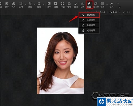The image size is (133, 106).
Task: Open the 拼图 (Collage) tool
Action: pos(62,5)
